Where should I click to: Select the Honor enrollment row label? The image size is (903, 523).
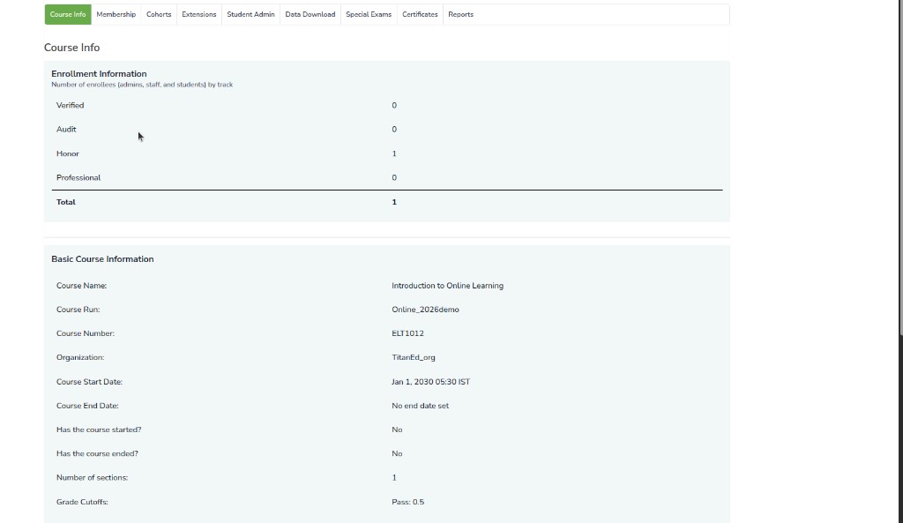(68, 153)
